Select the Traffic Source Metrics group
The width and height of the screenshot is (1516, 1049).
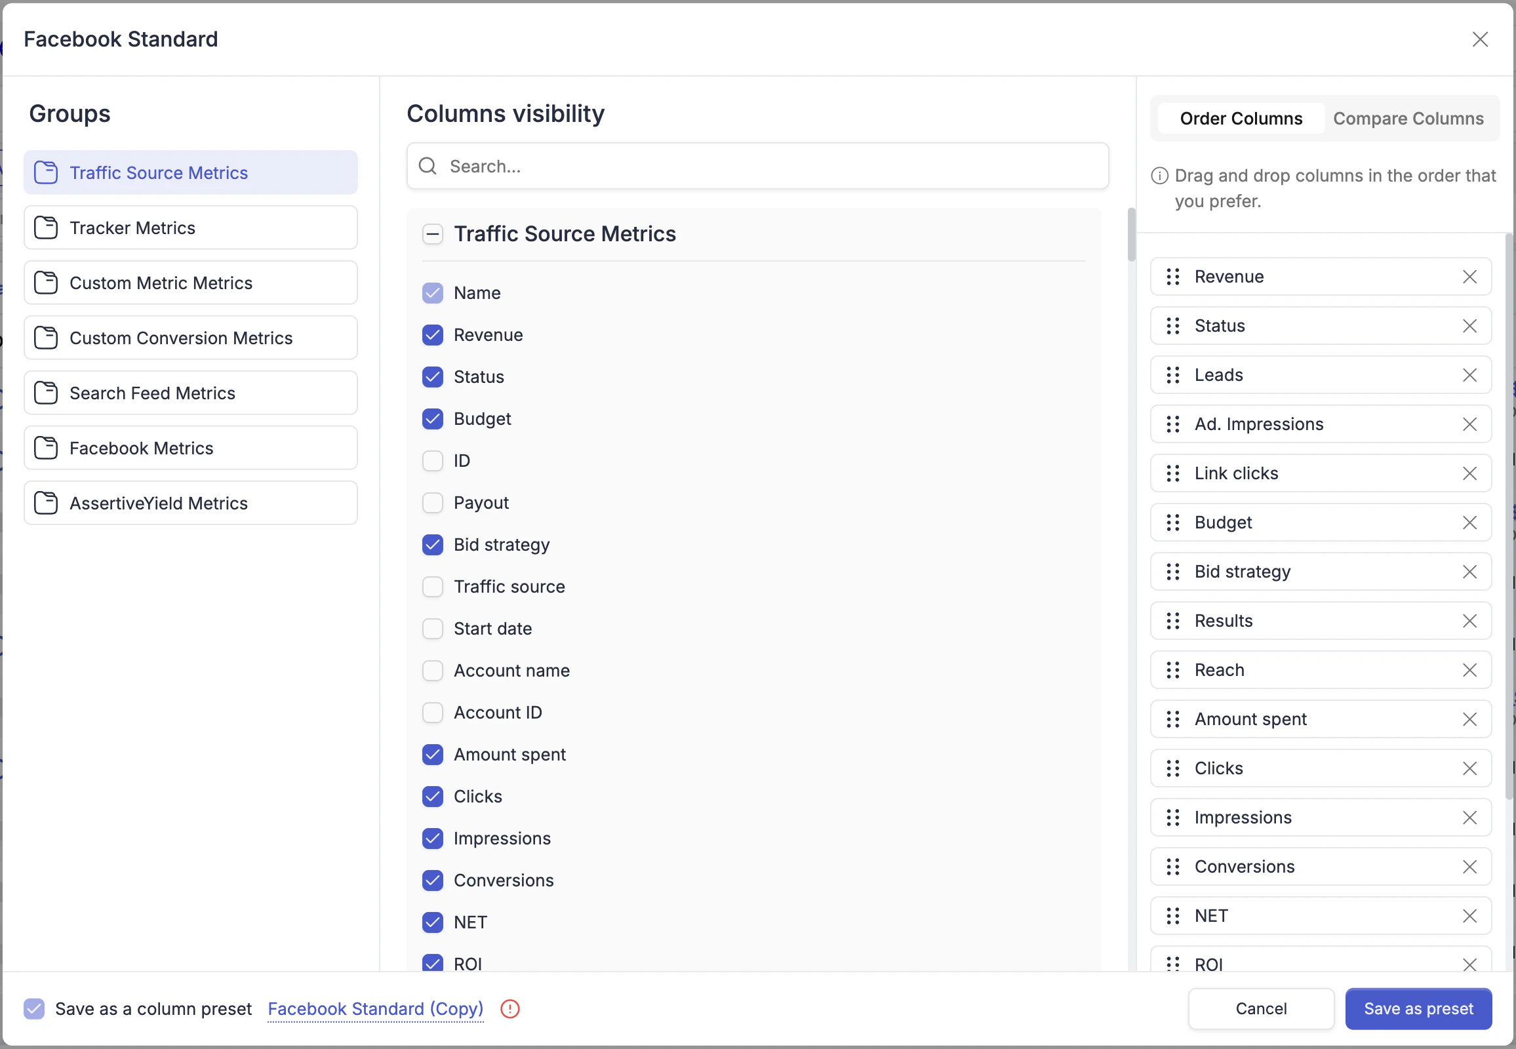(191, 173)
